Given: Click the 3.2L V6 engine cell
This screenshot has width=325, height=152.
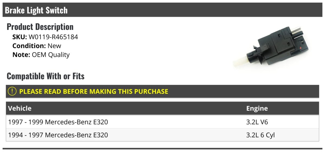Looking at the screenshot, I should pyautogui.click(x=257, y=122).
